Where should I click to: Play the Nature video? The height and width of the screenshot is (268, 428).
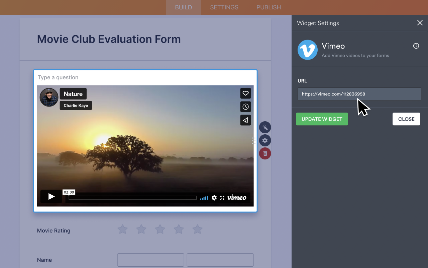(51, 197)
